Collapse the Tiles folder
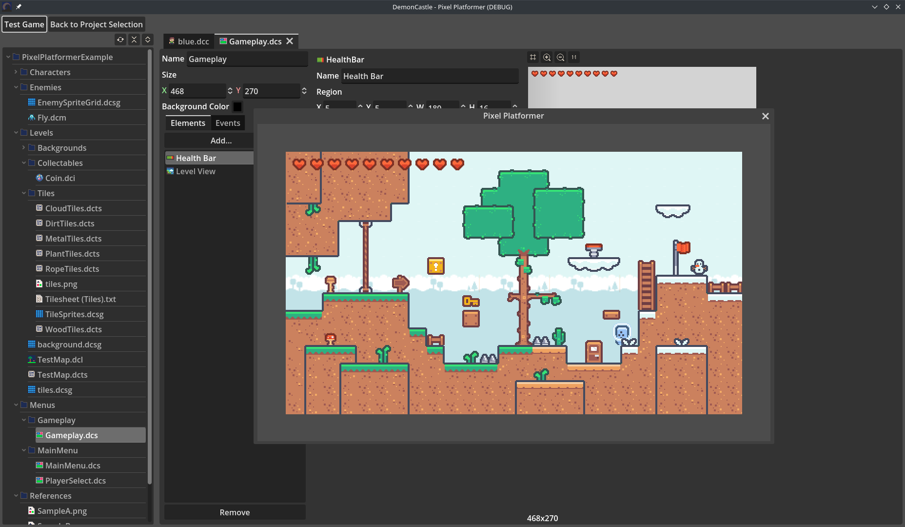This screenshot has width=905, height=527. coord(24,193)
